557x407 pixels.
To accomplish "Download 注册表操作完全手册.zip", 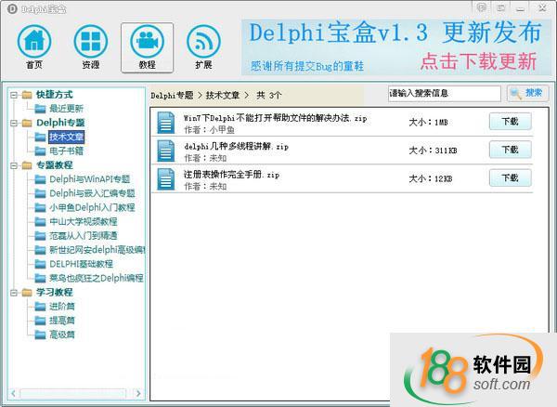I will (510, 177).
